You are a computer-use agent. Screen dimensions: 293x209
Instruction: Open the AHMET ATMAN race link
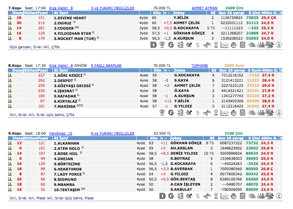point(205,8)
